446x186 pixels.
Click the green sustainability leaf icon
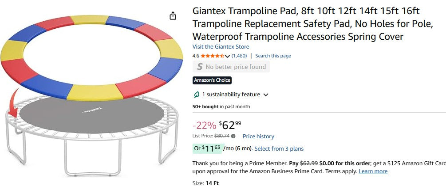pos(196,95)
